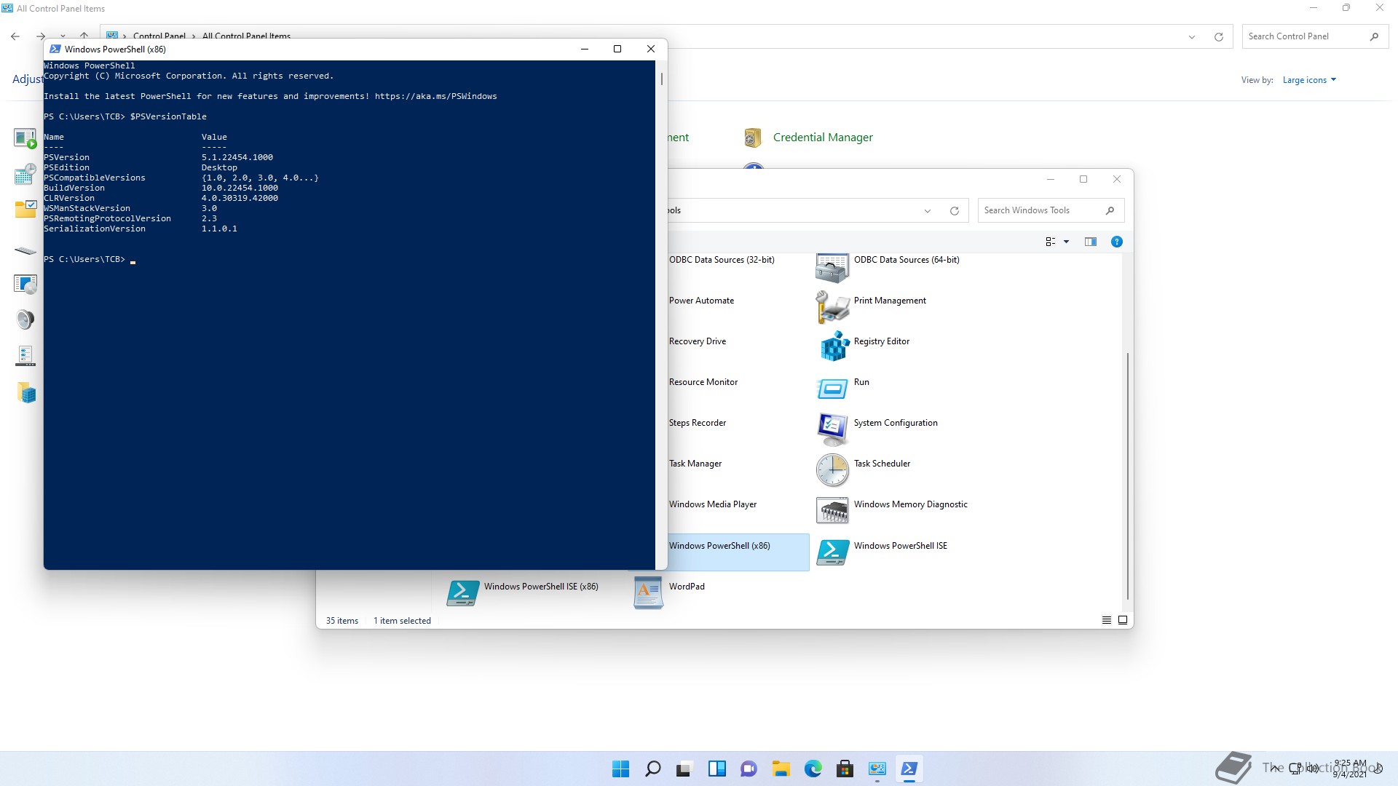Select Resource Monitor item
The image size is (1398, 786).
[703, 382]
